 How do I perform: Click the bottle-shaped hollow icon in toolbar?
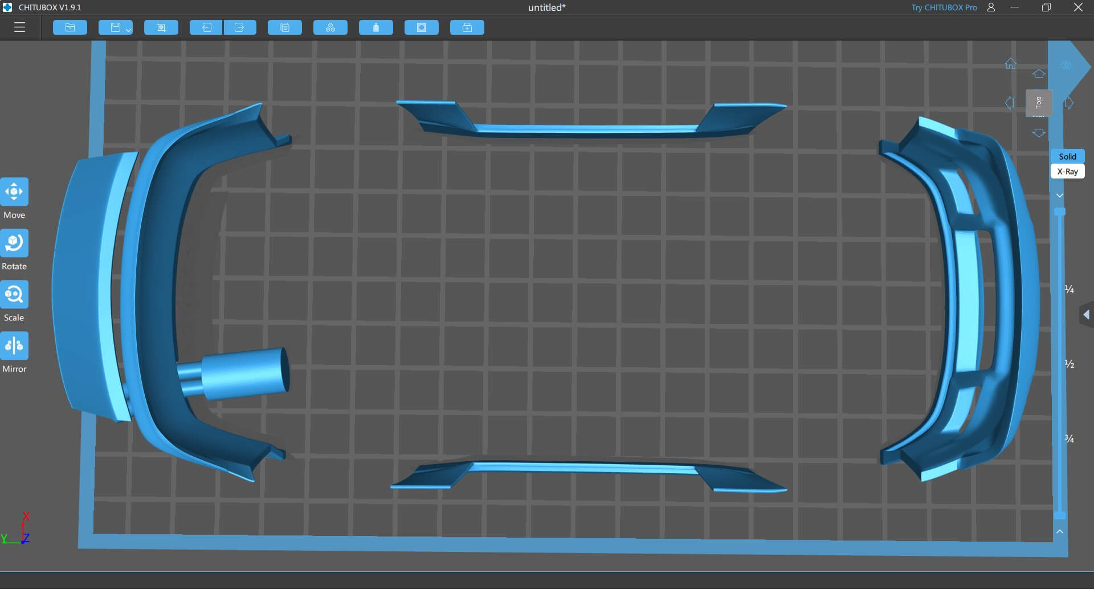point(376,27)
